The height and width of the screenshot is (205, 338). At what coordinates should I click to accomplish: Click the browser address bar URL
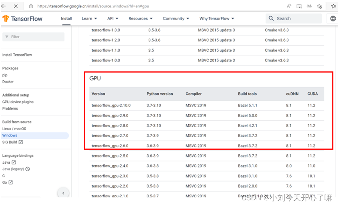tap(93, 6)
